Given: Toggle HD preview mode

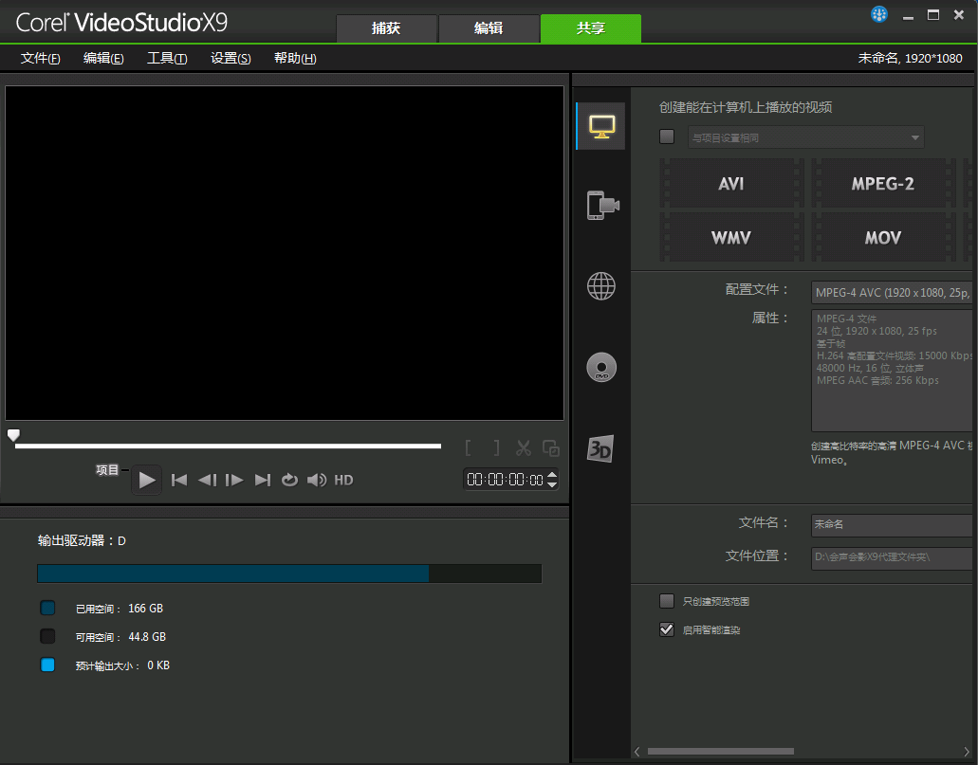Looking at the screenshot, I should (x=343, y=480).
